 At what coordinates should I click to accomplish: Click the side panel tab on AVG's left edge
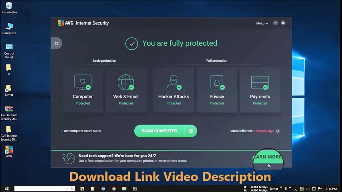pos(56,43)
